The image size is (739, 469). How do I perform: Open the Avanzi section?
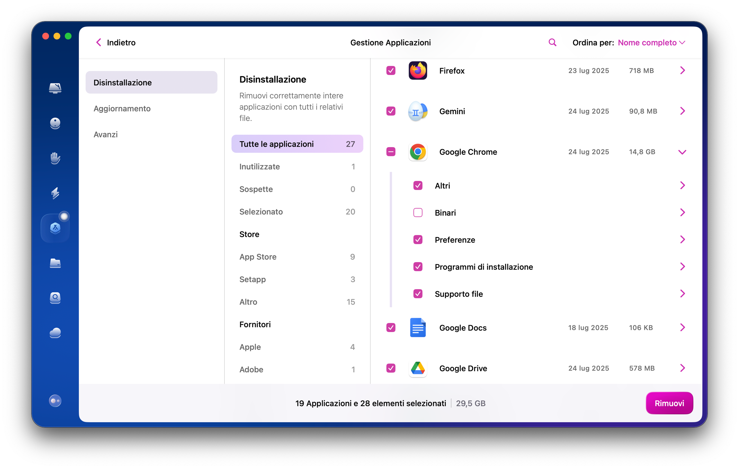pos(106,134)
